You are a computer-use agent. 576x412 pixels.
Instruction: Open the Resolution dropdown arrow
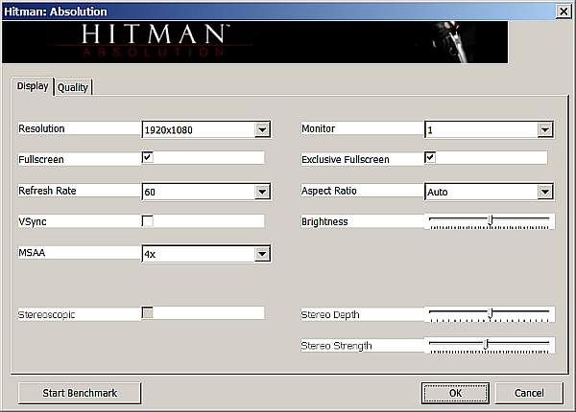point(262,129)
